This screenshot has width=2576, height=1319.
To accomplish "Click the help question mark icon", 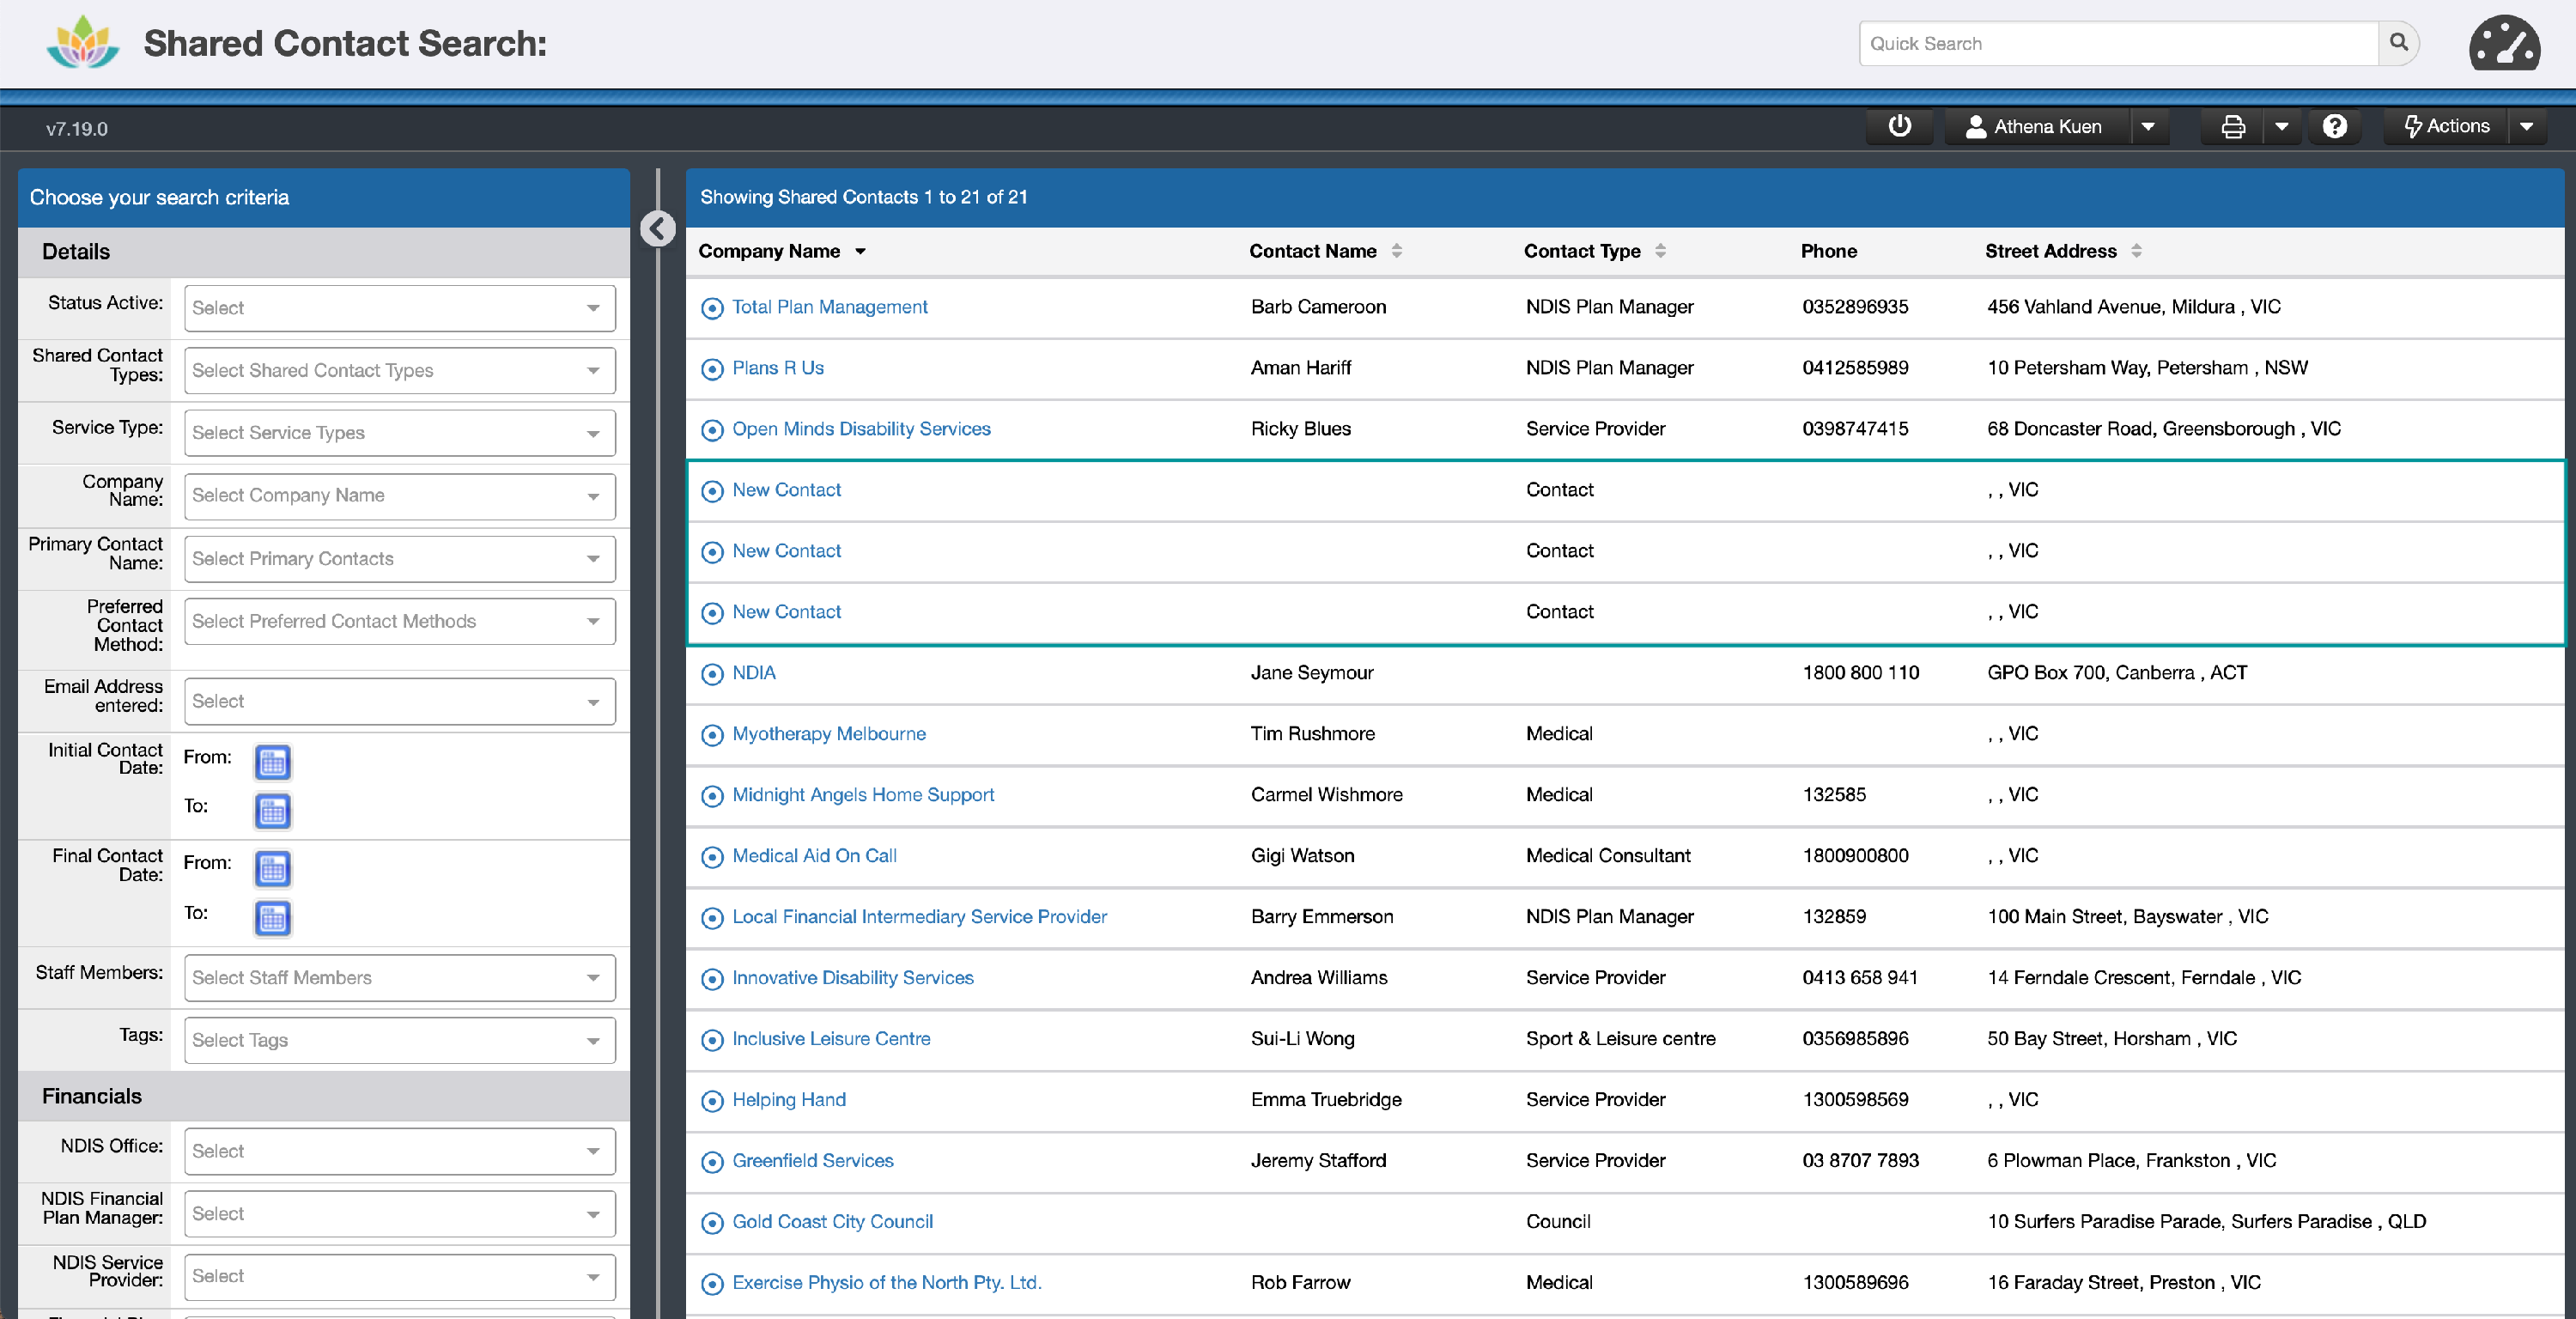I will [2335, 126].
